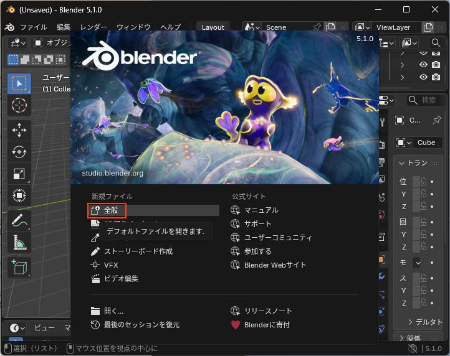Open the 編集 menu
450x356 pixels.
click(x=64, y=27)
